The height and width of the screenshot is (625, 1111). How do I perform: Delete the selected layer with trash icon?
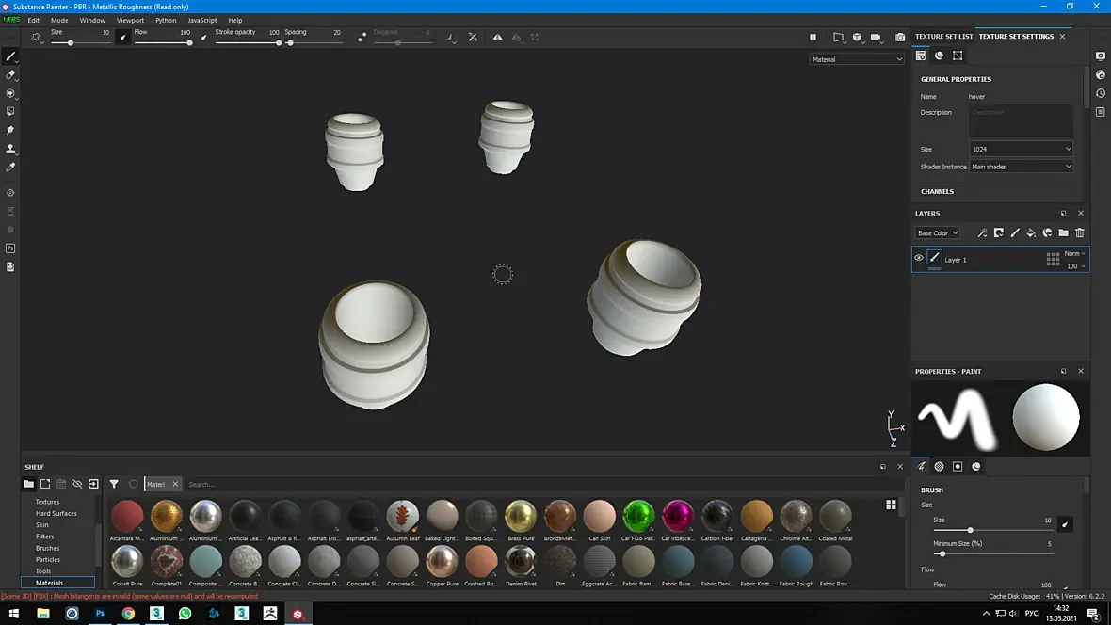(x=1080, y=232)
